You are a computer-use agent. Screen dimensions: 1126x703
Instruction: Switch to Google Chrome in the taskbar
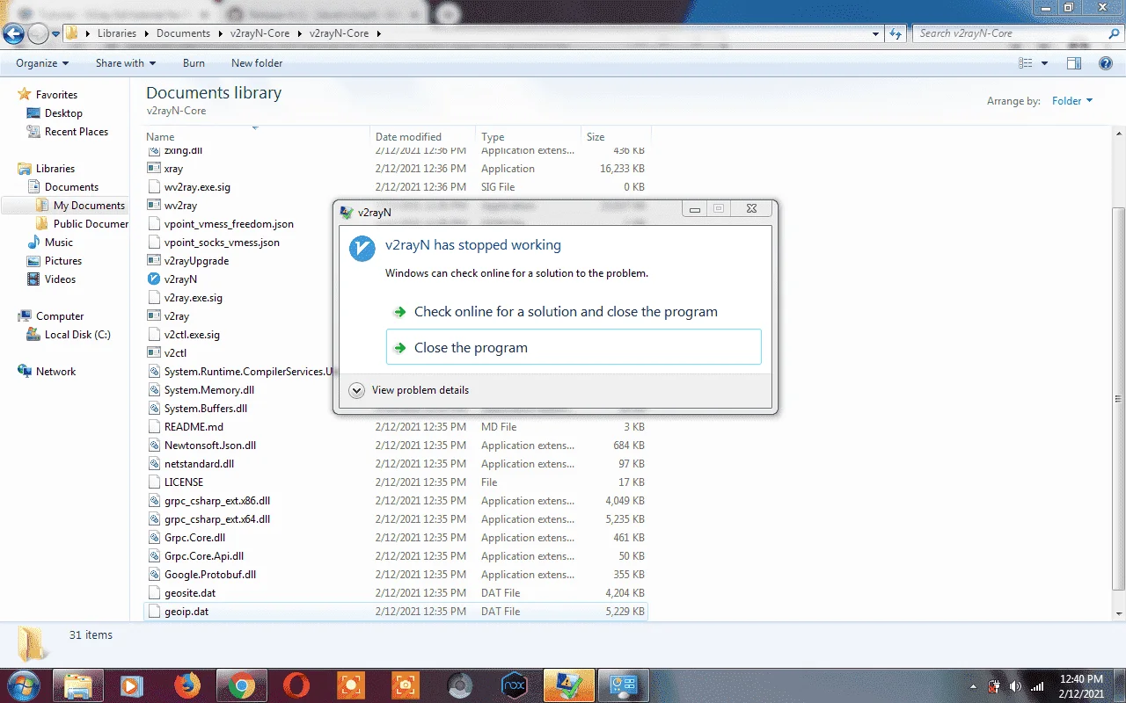[241, 685]
